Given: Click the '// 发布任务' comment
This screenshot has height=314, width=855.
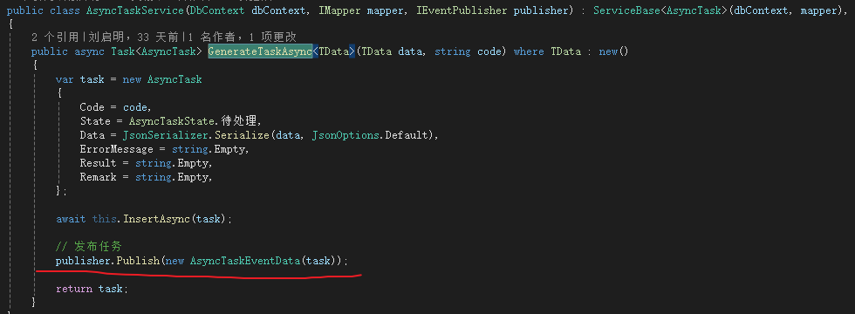Looking at the screenshot, I should tap(89, 247).
